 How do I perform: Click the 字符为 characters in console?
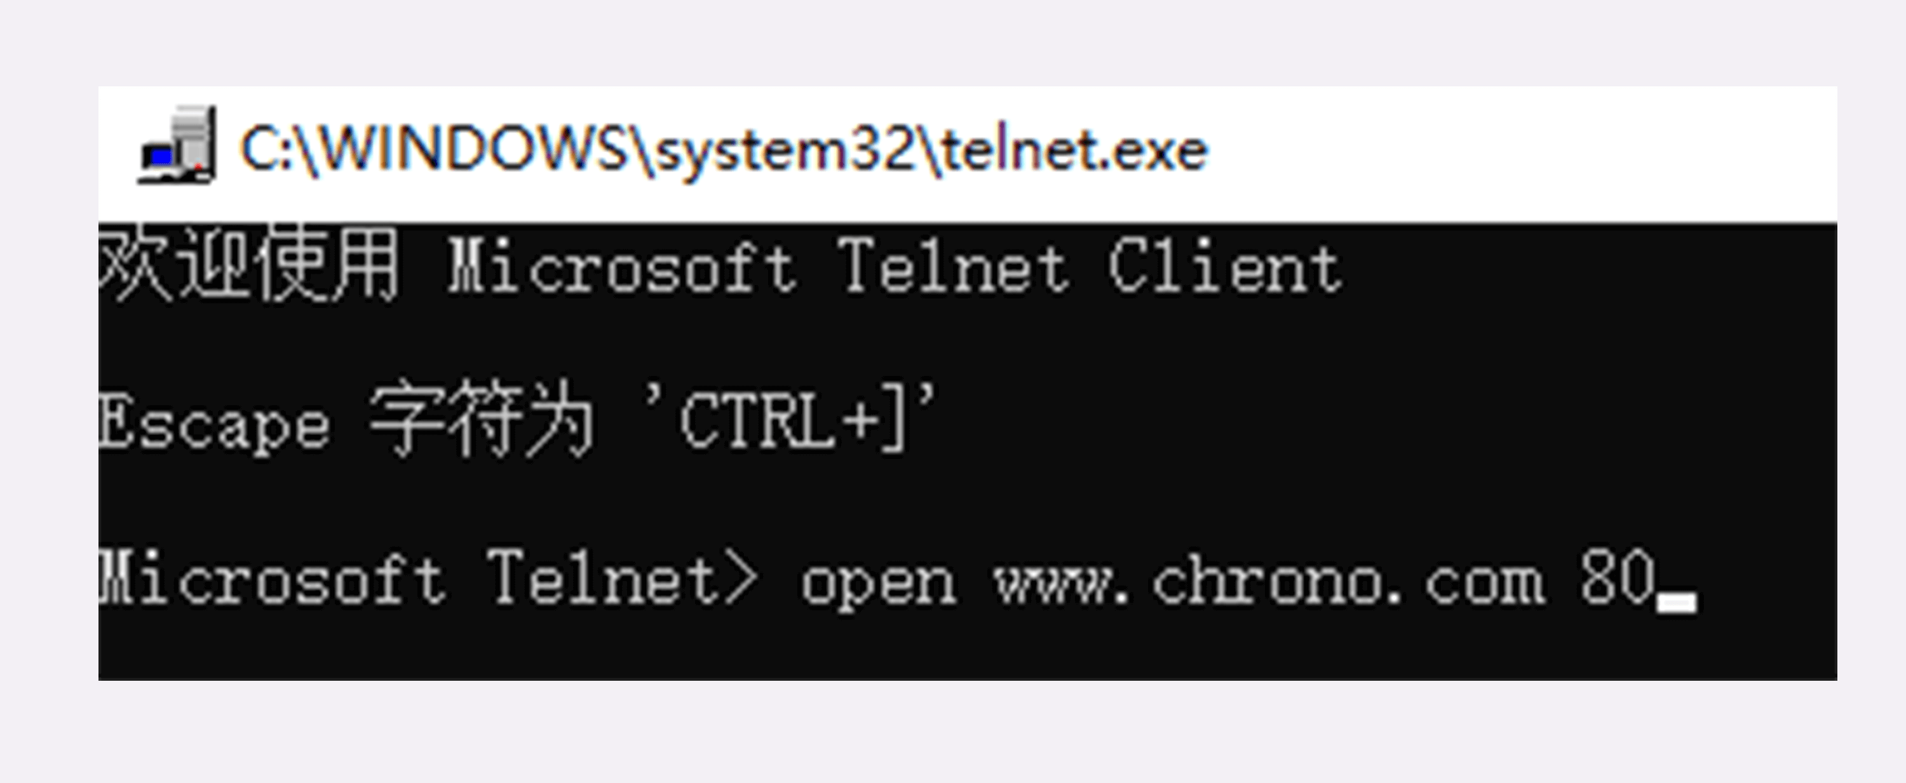click(482, 419)
